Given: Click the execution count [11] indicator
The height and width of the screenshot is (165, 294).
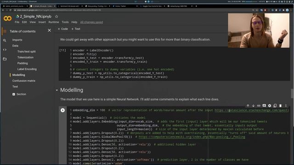Looking at the screenshot, I should 62,50.
